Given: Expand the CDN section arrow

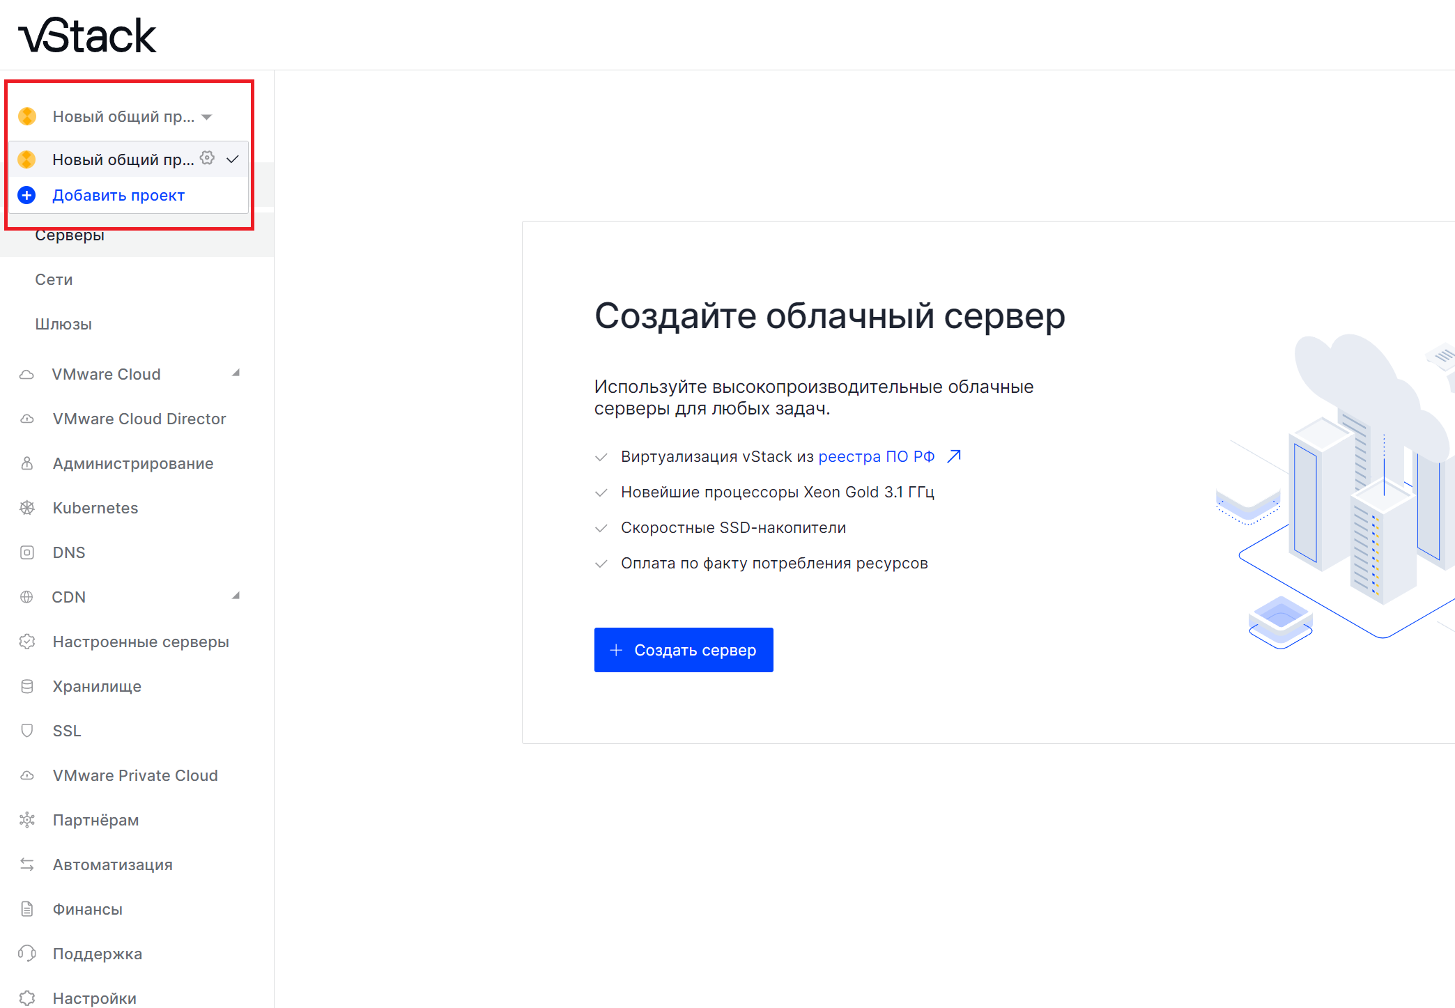Looking at the screenshot, I should (236, 596).
